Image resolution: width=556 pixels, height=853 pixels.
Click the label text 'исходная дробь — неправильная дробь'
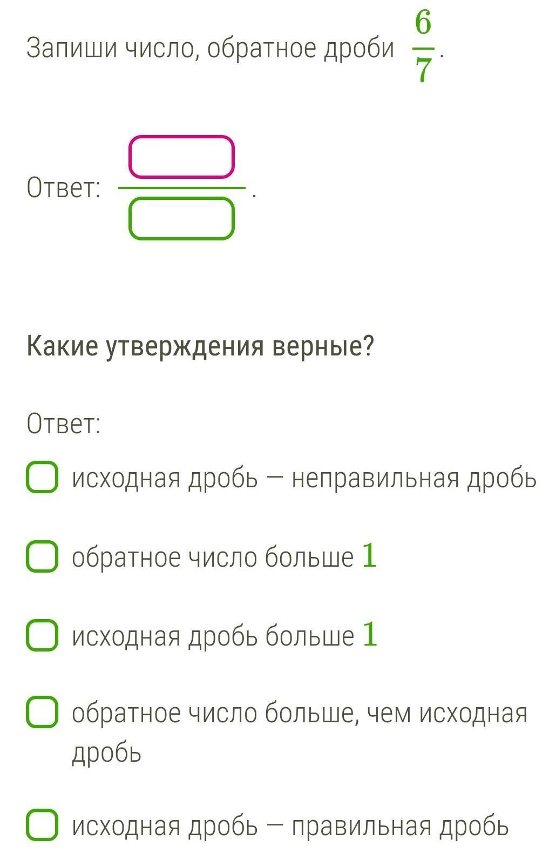click(x=304, y=478)
